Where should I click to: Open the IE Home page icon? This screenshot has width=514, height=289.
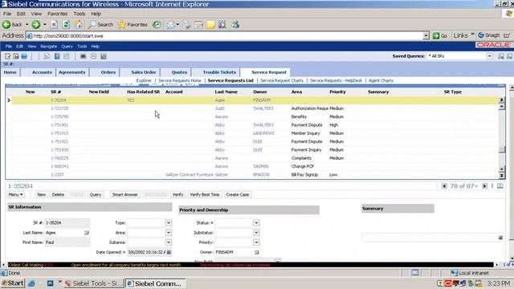click(79, 24)
